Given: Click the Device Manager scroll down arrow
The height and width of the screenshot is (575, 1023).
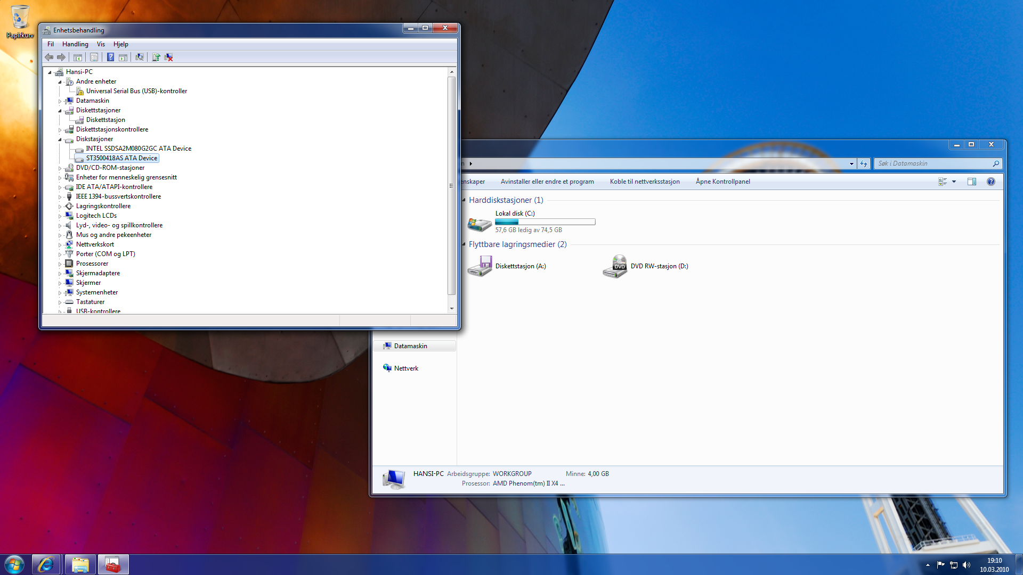Looking at the screenshot, I should point(452,309).
